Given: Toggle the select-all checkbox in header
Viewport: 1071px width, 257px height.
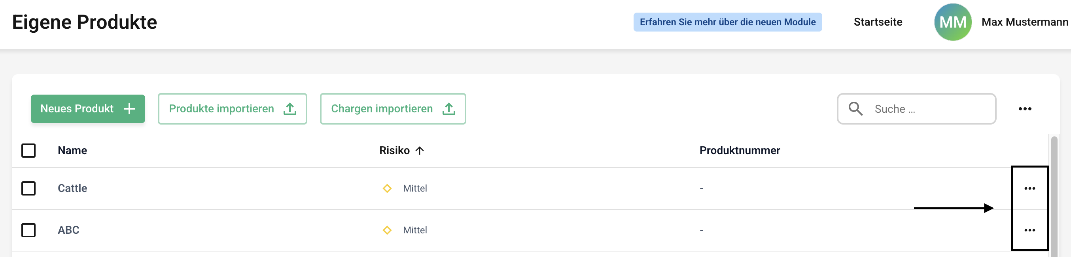Looking at the screenshot, I should point(28,151).
